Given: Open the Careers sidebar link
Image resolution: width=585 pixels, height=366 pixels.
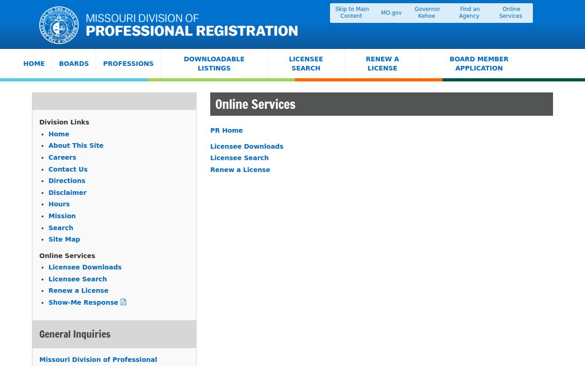Looking at the screenshot, I should pyautogui.click(x=62, y=157).
